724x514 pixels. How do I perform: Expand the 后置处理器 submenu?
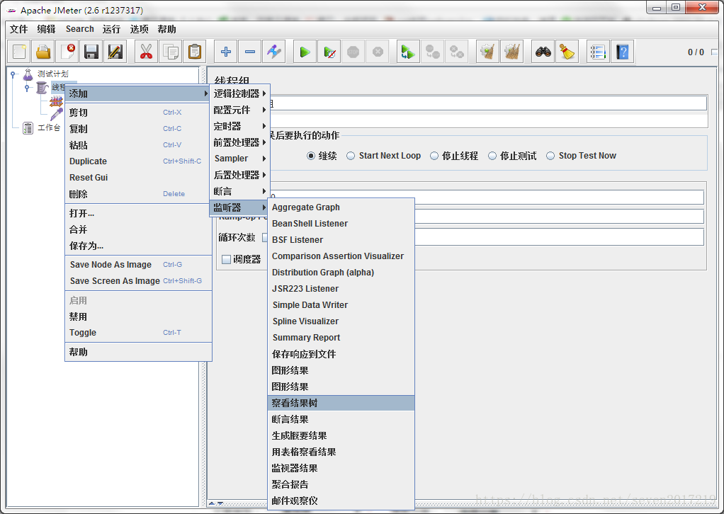tap(239, 175)
